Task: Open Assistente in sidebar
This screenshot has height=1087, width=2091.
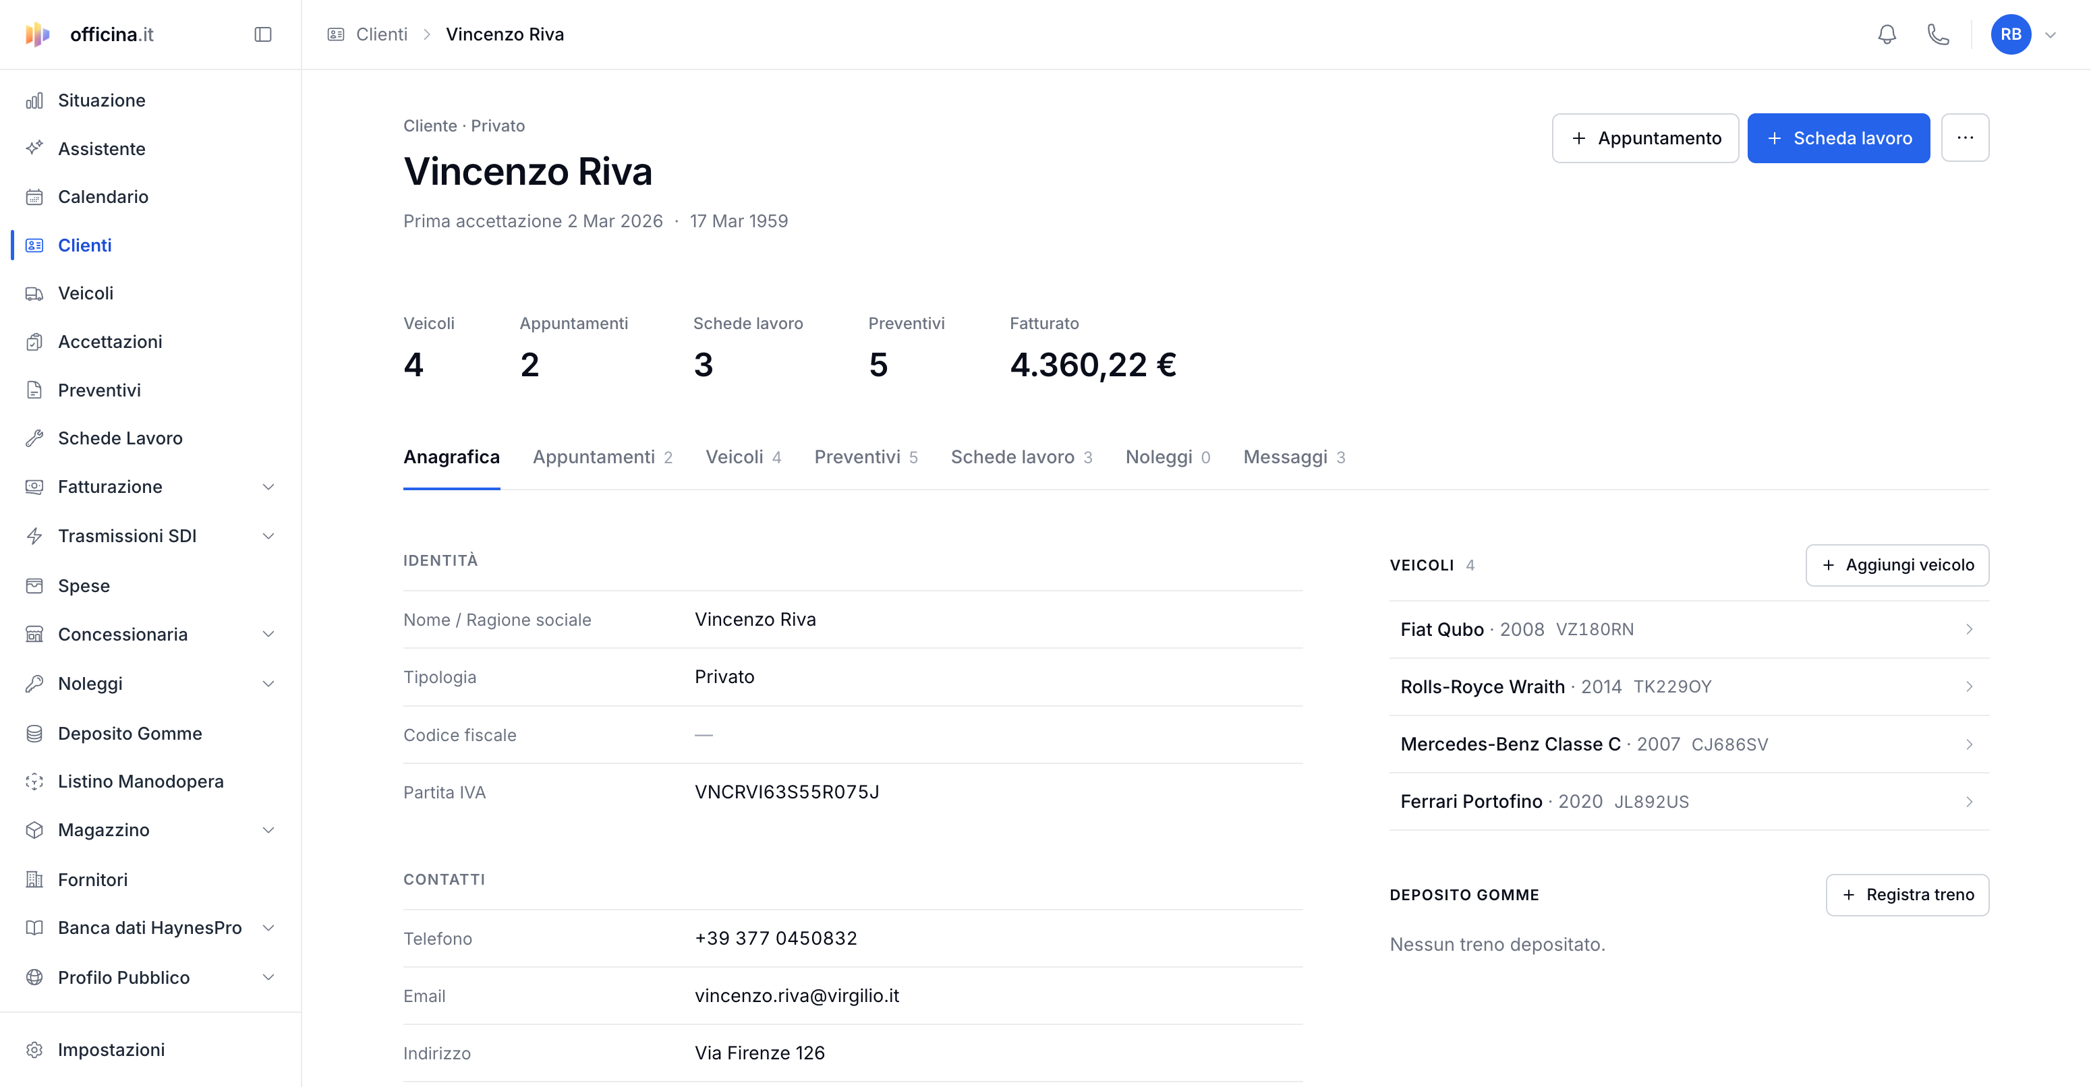Action: [150, 148]
